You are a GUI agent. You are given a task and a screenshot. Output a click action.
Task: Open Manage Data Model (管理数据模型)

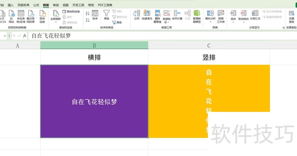pyautogui.click(x=197, y=17)
